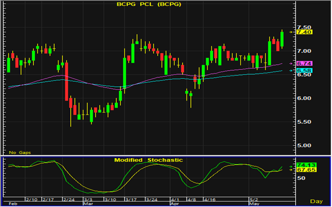This screenshot has height=207, width=332.
Task: Click the tall red candle after 2/24
Action: [67, 82]
